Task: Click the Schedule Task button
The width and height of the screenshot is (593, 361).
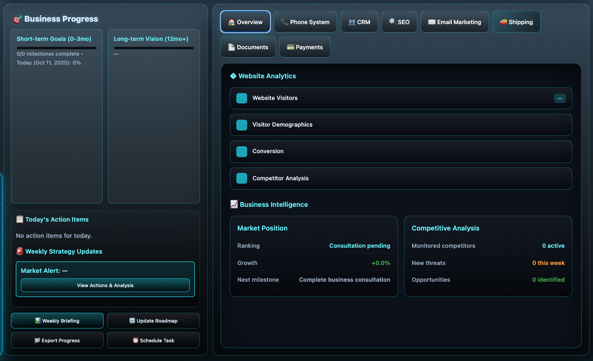Action: coord(153,340)
